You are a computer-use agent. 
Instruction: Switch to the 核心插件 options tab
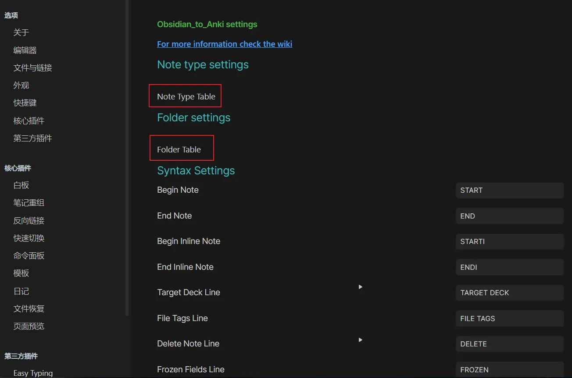pyautogui.click(x=29, y=120)
